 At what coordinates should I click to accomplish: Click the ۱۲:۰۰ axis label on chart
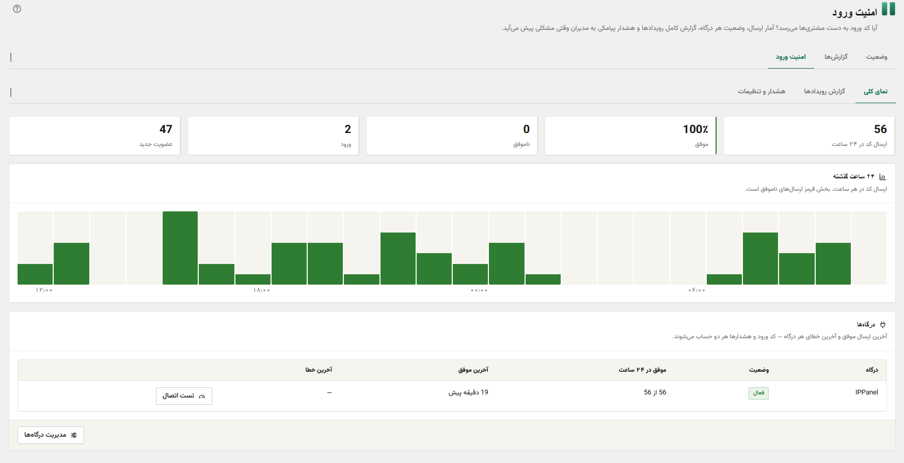(x=44, y=290)
